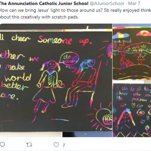Retweet this post using the arrows icon
This screenshot has width=151, height=151.
point(29,145)
